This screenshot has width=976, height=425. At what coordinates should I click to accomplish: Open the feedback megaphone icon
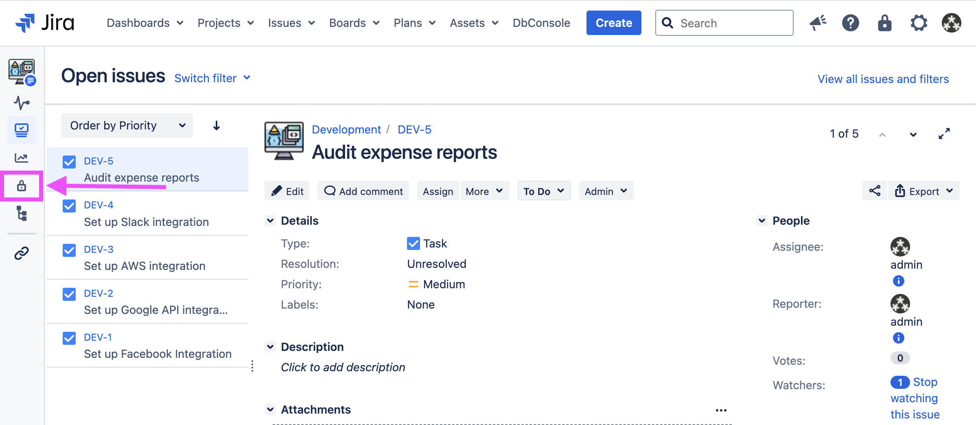point(817,23)
